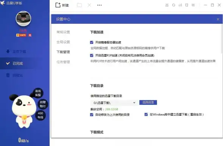This screenshot has width=223, height=146.
Task: Toggle 自动修改为上次使用的目录 checkbox
Action: pyautogui.click(x=92, y=115)
